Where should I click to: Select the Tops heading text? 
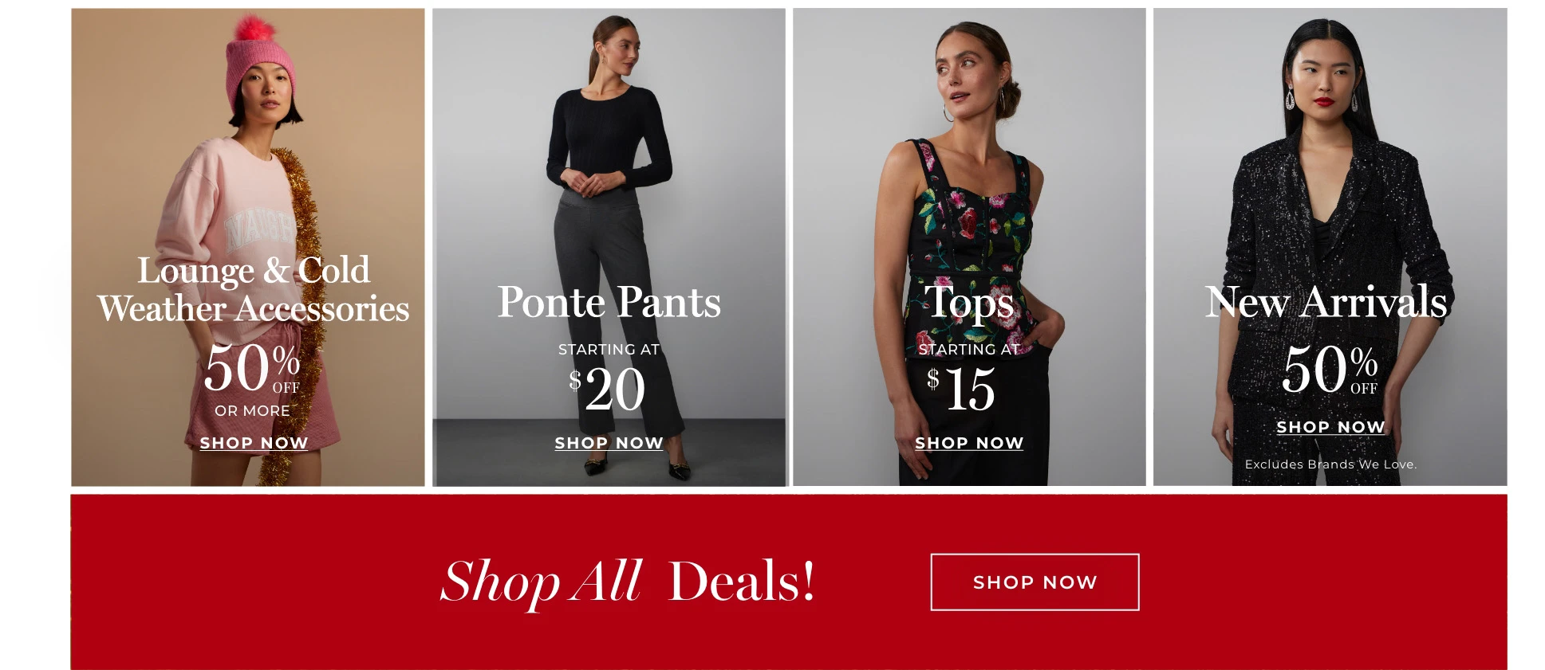point(969,303)
